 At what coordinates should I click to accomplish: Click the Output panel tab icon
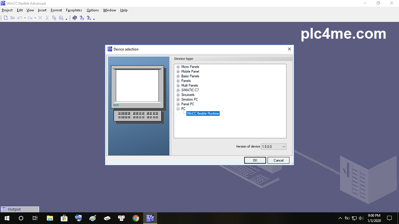point(4,209)
